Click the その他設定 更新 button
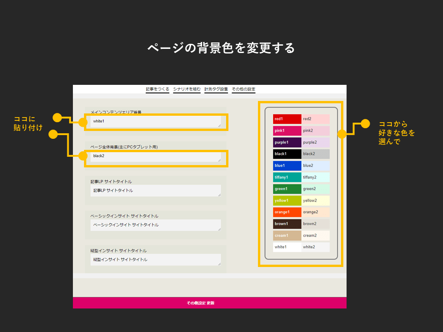Viewport: 443px width, 332px height. click(x=210, y=303)
